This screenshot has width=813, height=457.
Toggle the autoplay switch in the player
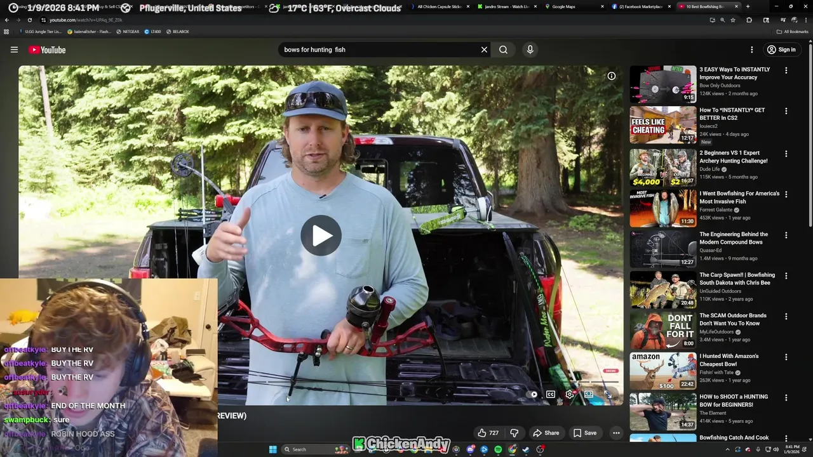[532, 394]
